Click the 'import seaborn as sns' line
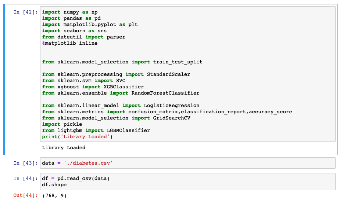 click(x=74, y=31)
